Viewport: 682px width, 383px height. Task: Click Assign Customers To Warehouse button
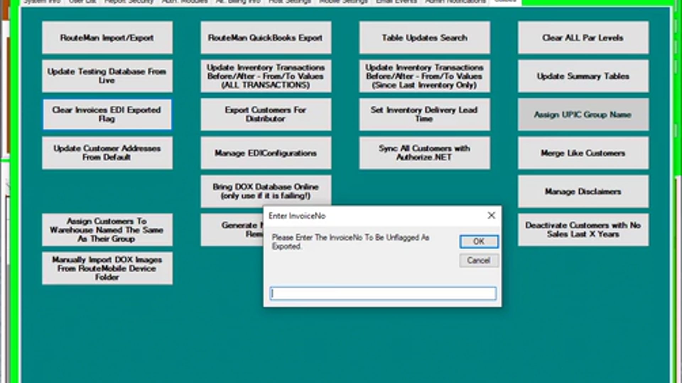tap(107, 230)
